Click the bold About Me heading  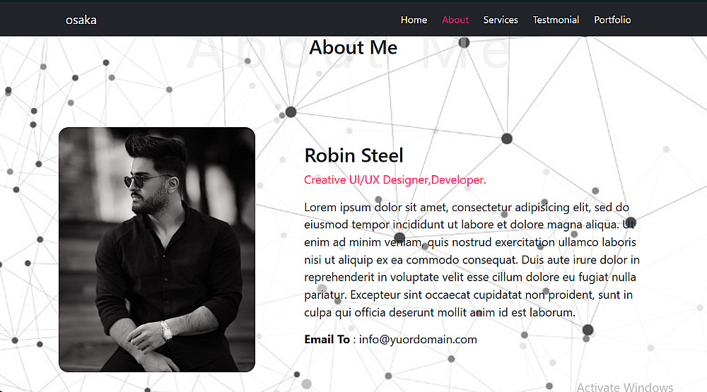(x=353, y=47)
